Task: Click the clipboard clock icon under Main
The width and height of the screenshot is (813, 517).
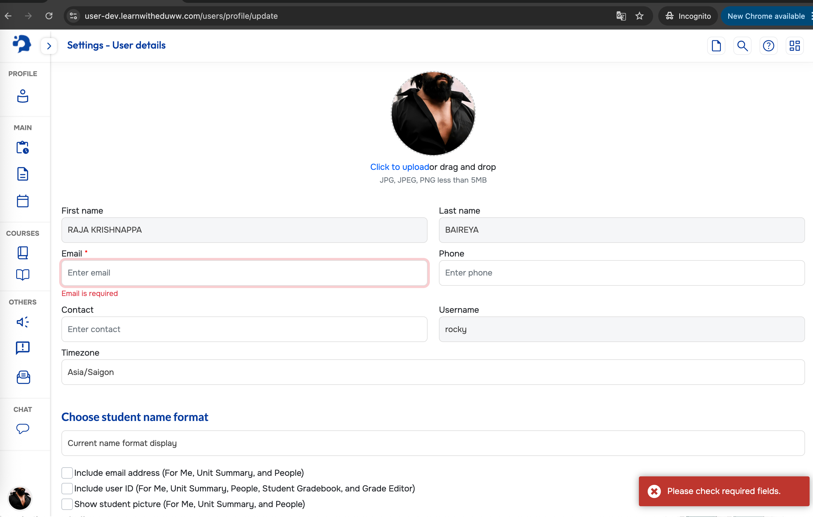Action: point(23,147)
